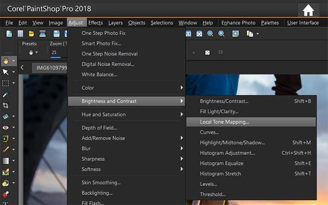328x205 pixels.
Task: Select Smart Photo Fix
Action: click(126, 44)
